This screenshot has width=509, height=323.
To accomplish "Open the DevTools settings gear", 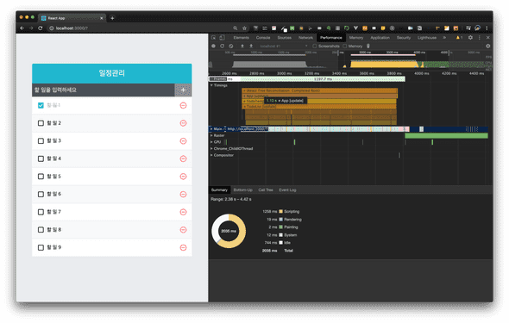I will 470,38.
